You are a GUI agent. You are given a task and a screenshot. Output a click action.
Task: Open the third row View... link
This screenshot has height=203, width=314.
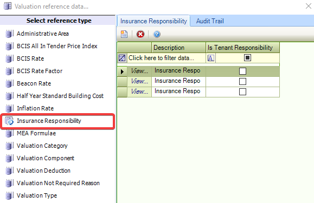[x=139, y=91]
